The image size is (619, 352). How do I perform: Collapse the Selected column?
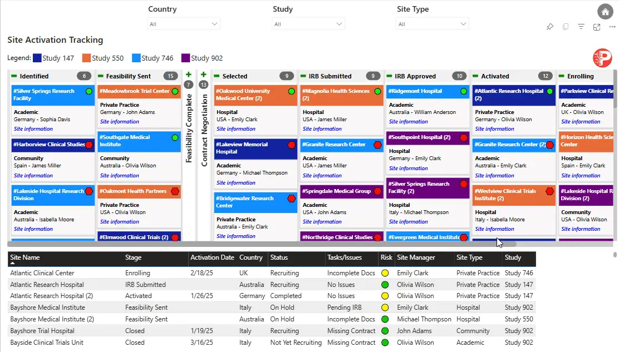217,76
